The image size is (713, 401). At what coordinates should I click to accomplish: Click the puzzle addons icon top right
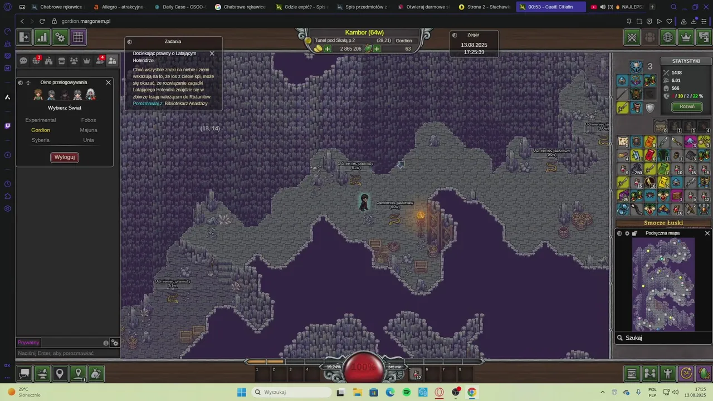pyautogui.click(x=704, y=37)
